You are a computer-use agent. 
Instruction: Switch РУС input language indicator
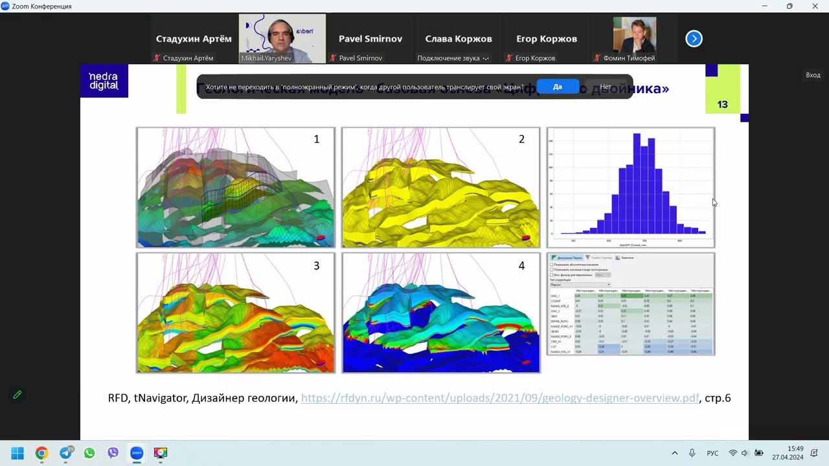712,453
